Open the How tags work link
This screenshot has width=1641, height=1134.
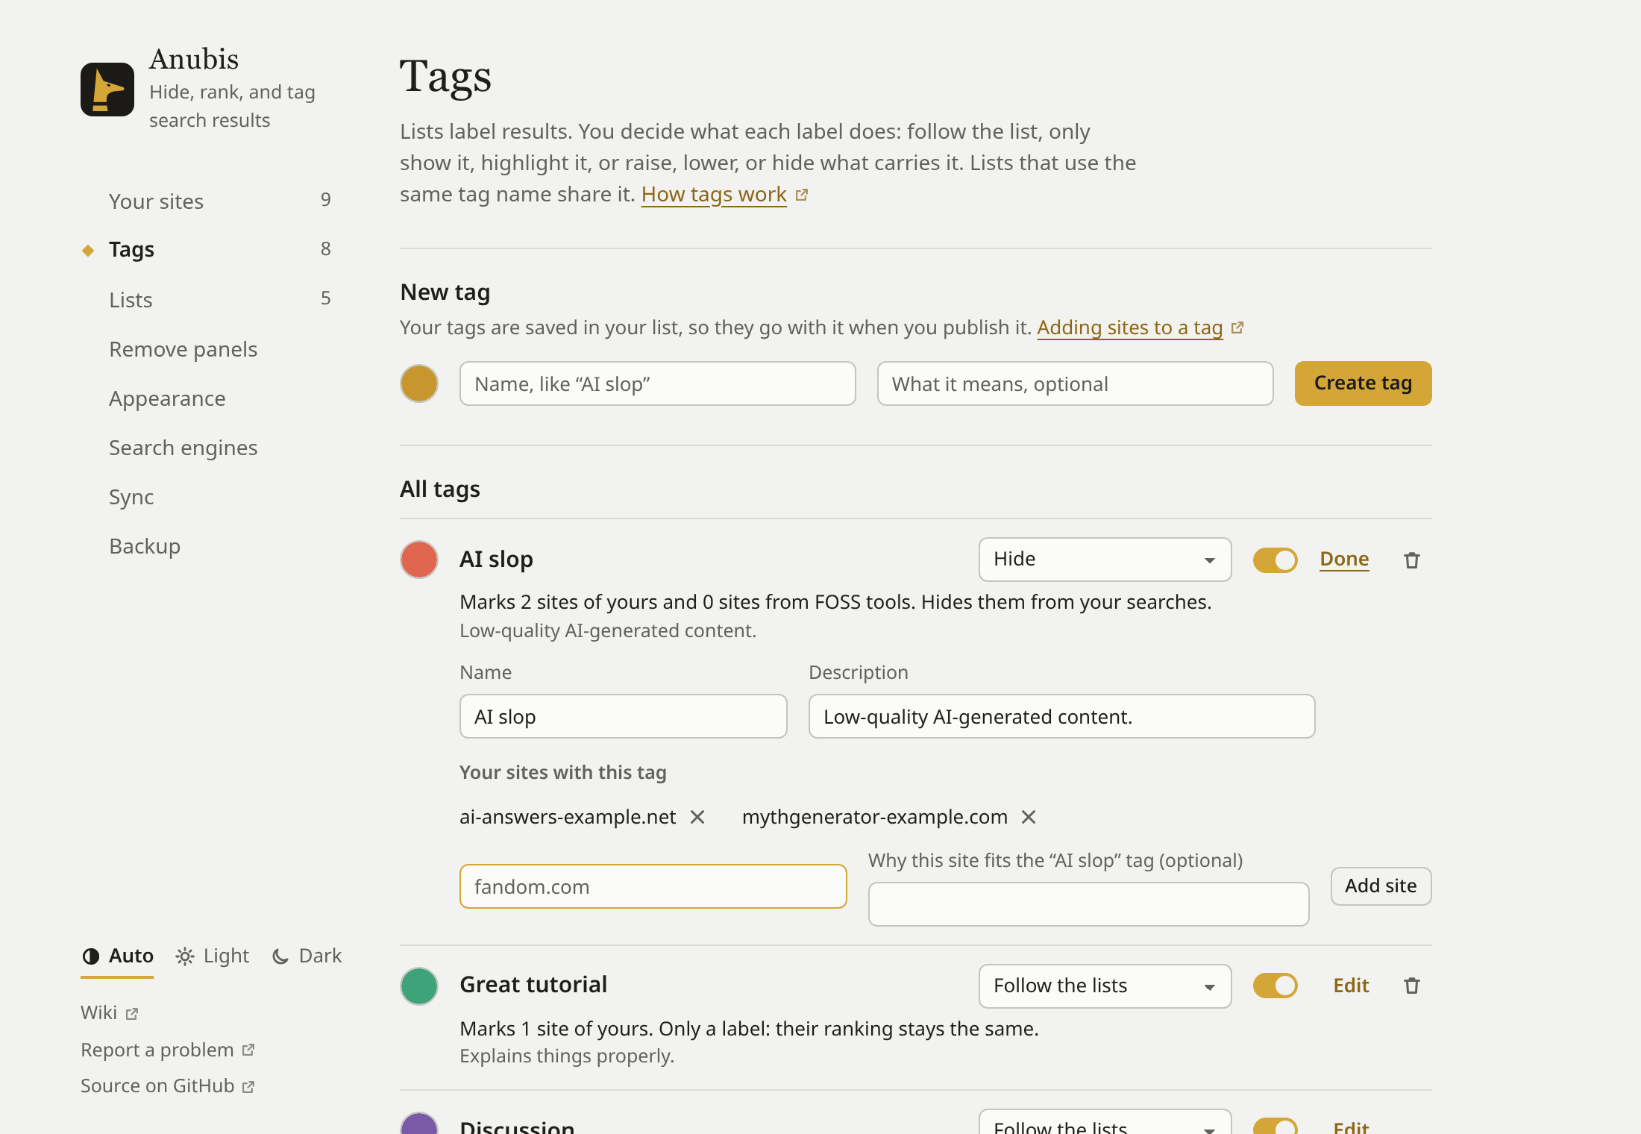714,194
